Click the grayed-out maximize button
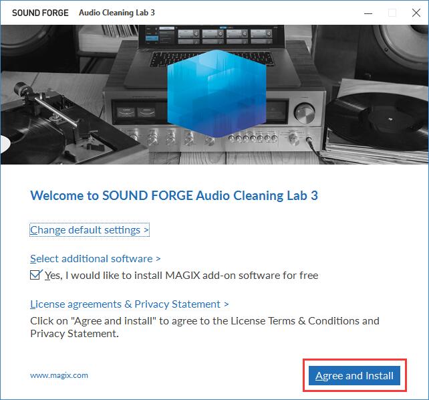The width and height of the screenshot is (429, 400). [392, 13]
